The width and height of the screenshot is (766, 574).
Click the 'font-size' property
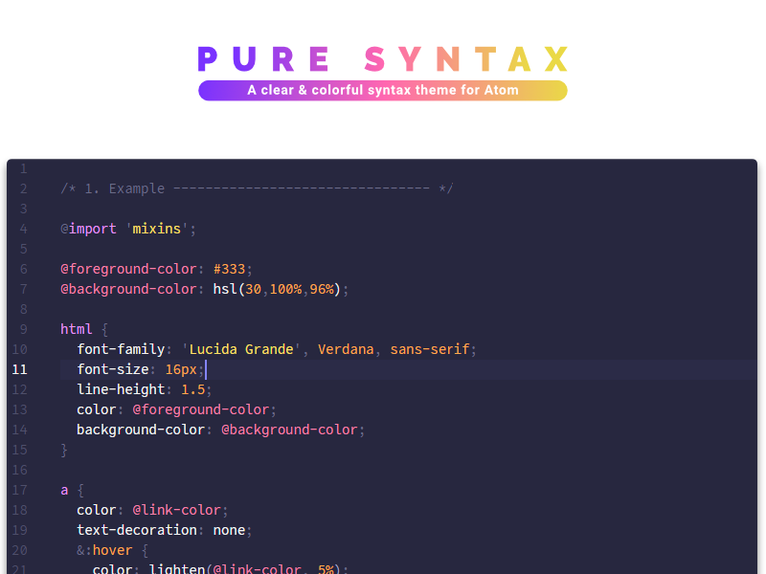pos(113,369)
